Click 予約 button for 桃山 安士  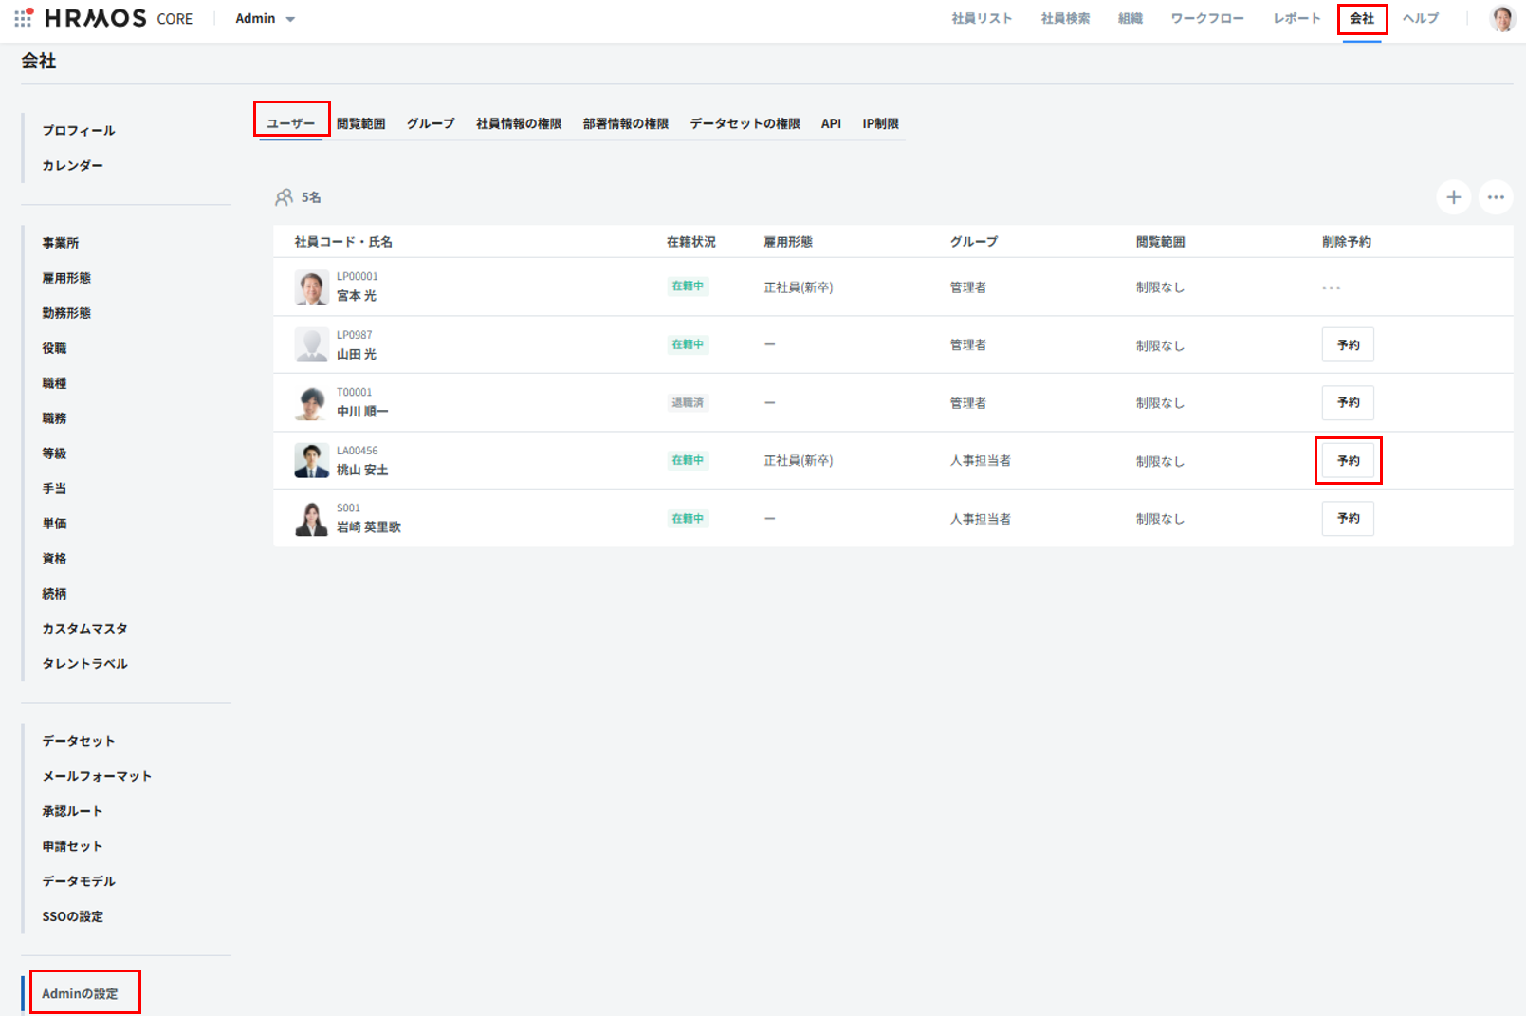(1348, 461)
